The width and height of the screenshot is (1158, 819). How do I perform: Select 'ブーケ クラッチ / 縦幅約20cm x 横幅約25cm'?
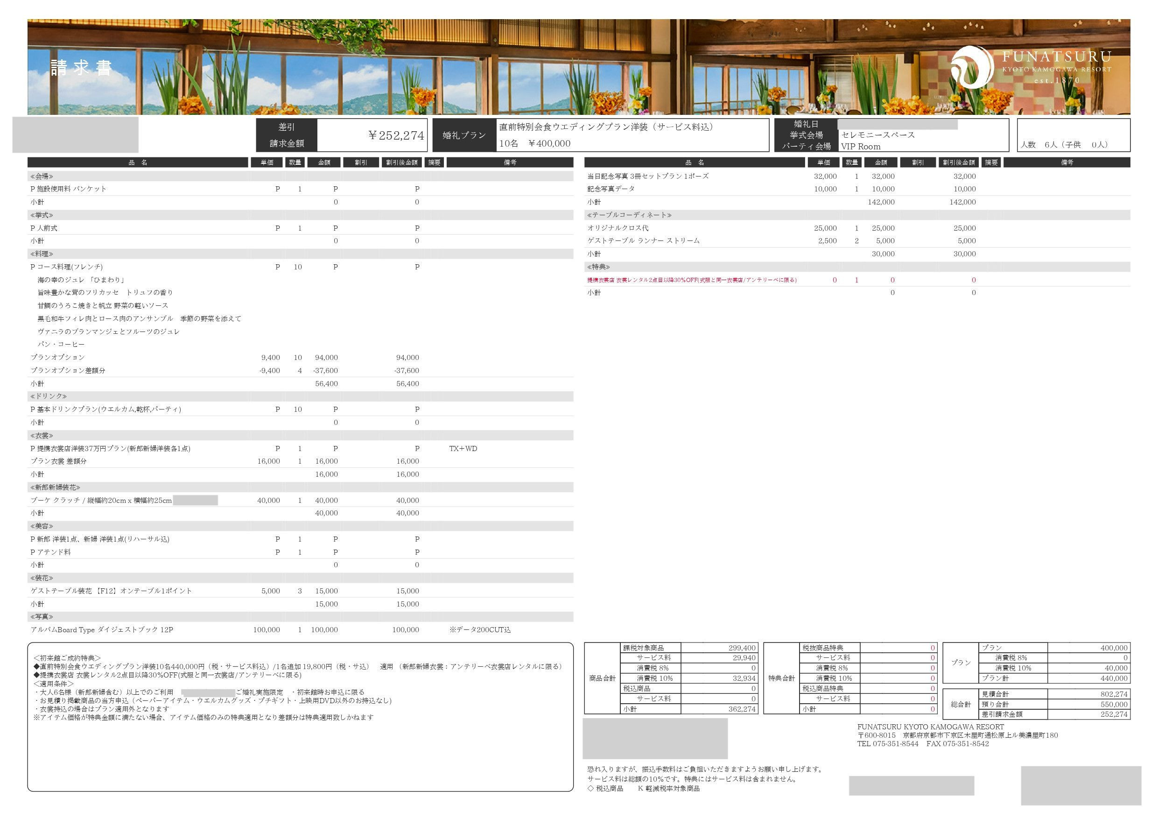(x=101, y=501)
